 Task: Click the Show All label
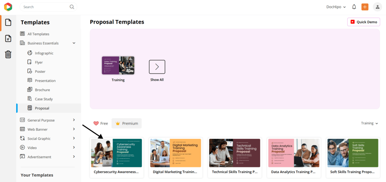pyautogui.click(x=157, y=80)
